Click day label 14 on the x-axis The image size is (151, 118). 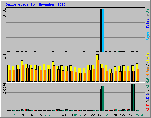click(66, 115)
